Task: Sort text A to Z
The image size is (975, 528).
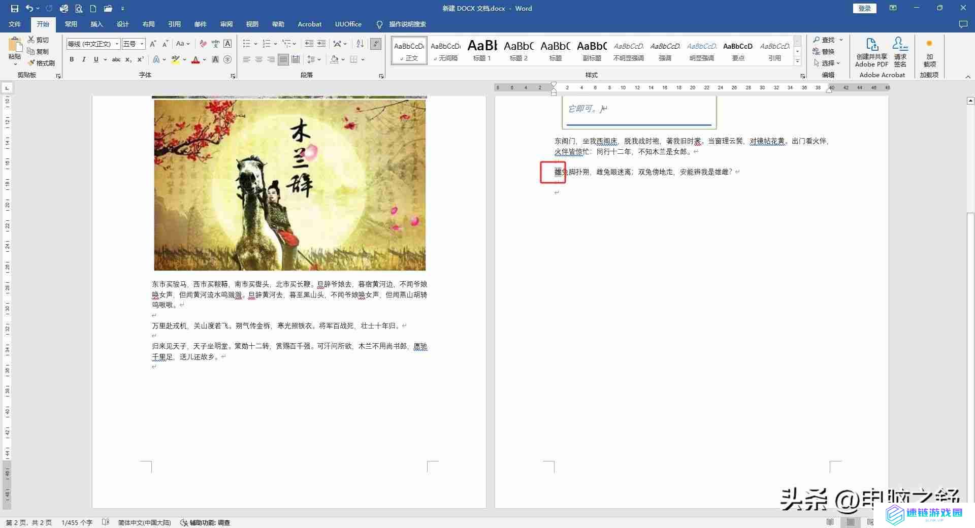Action: [x=360, y=44]
